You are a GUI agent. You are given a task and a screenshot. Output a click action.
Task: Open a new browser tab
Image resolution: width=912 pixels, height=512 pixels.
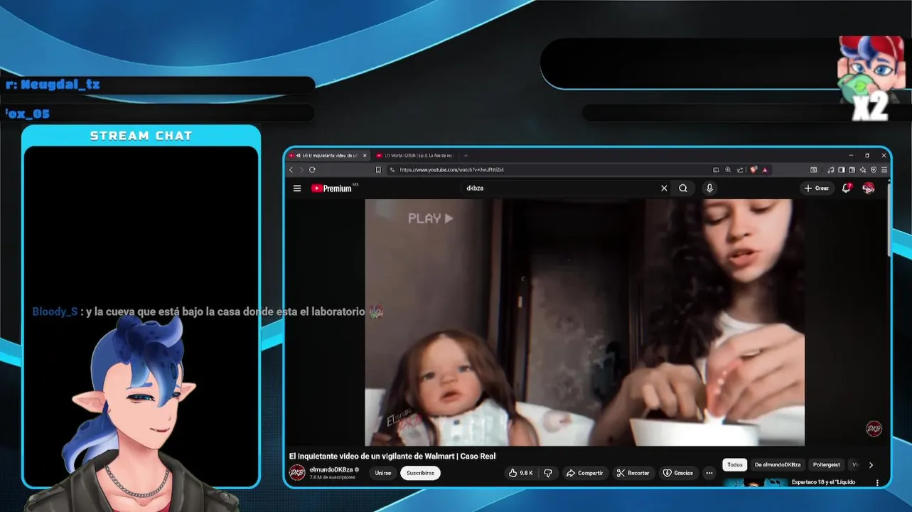pos(466,155)
